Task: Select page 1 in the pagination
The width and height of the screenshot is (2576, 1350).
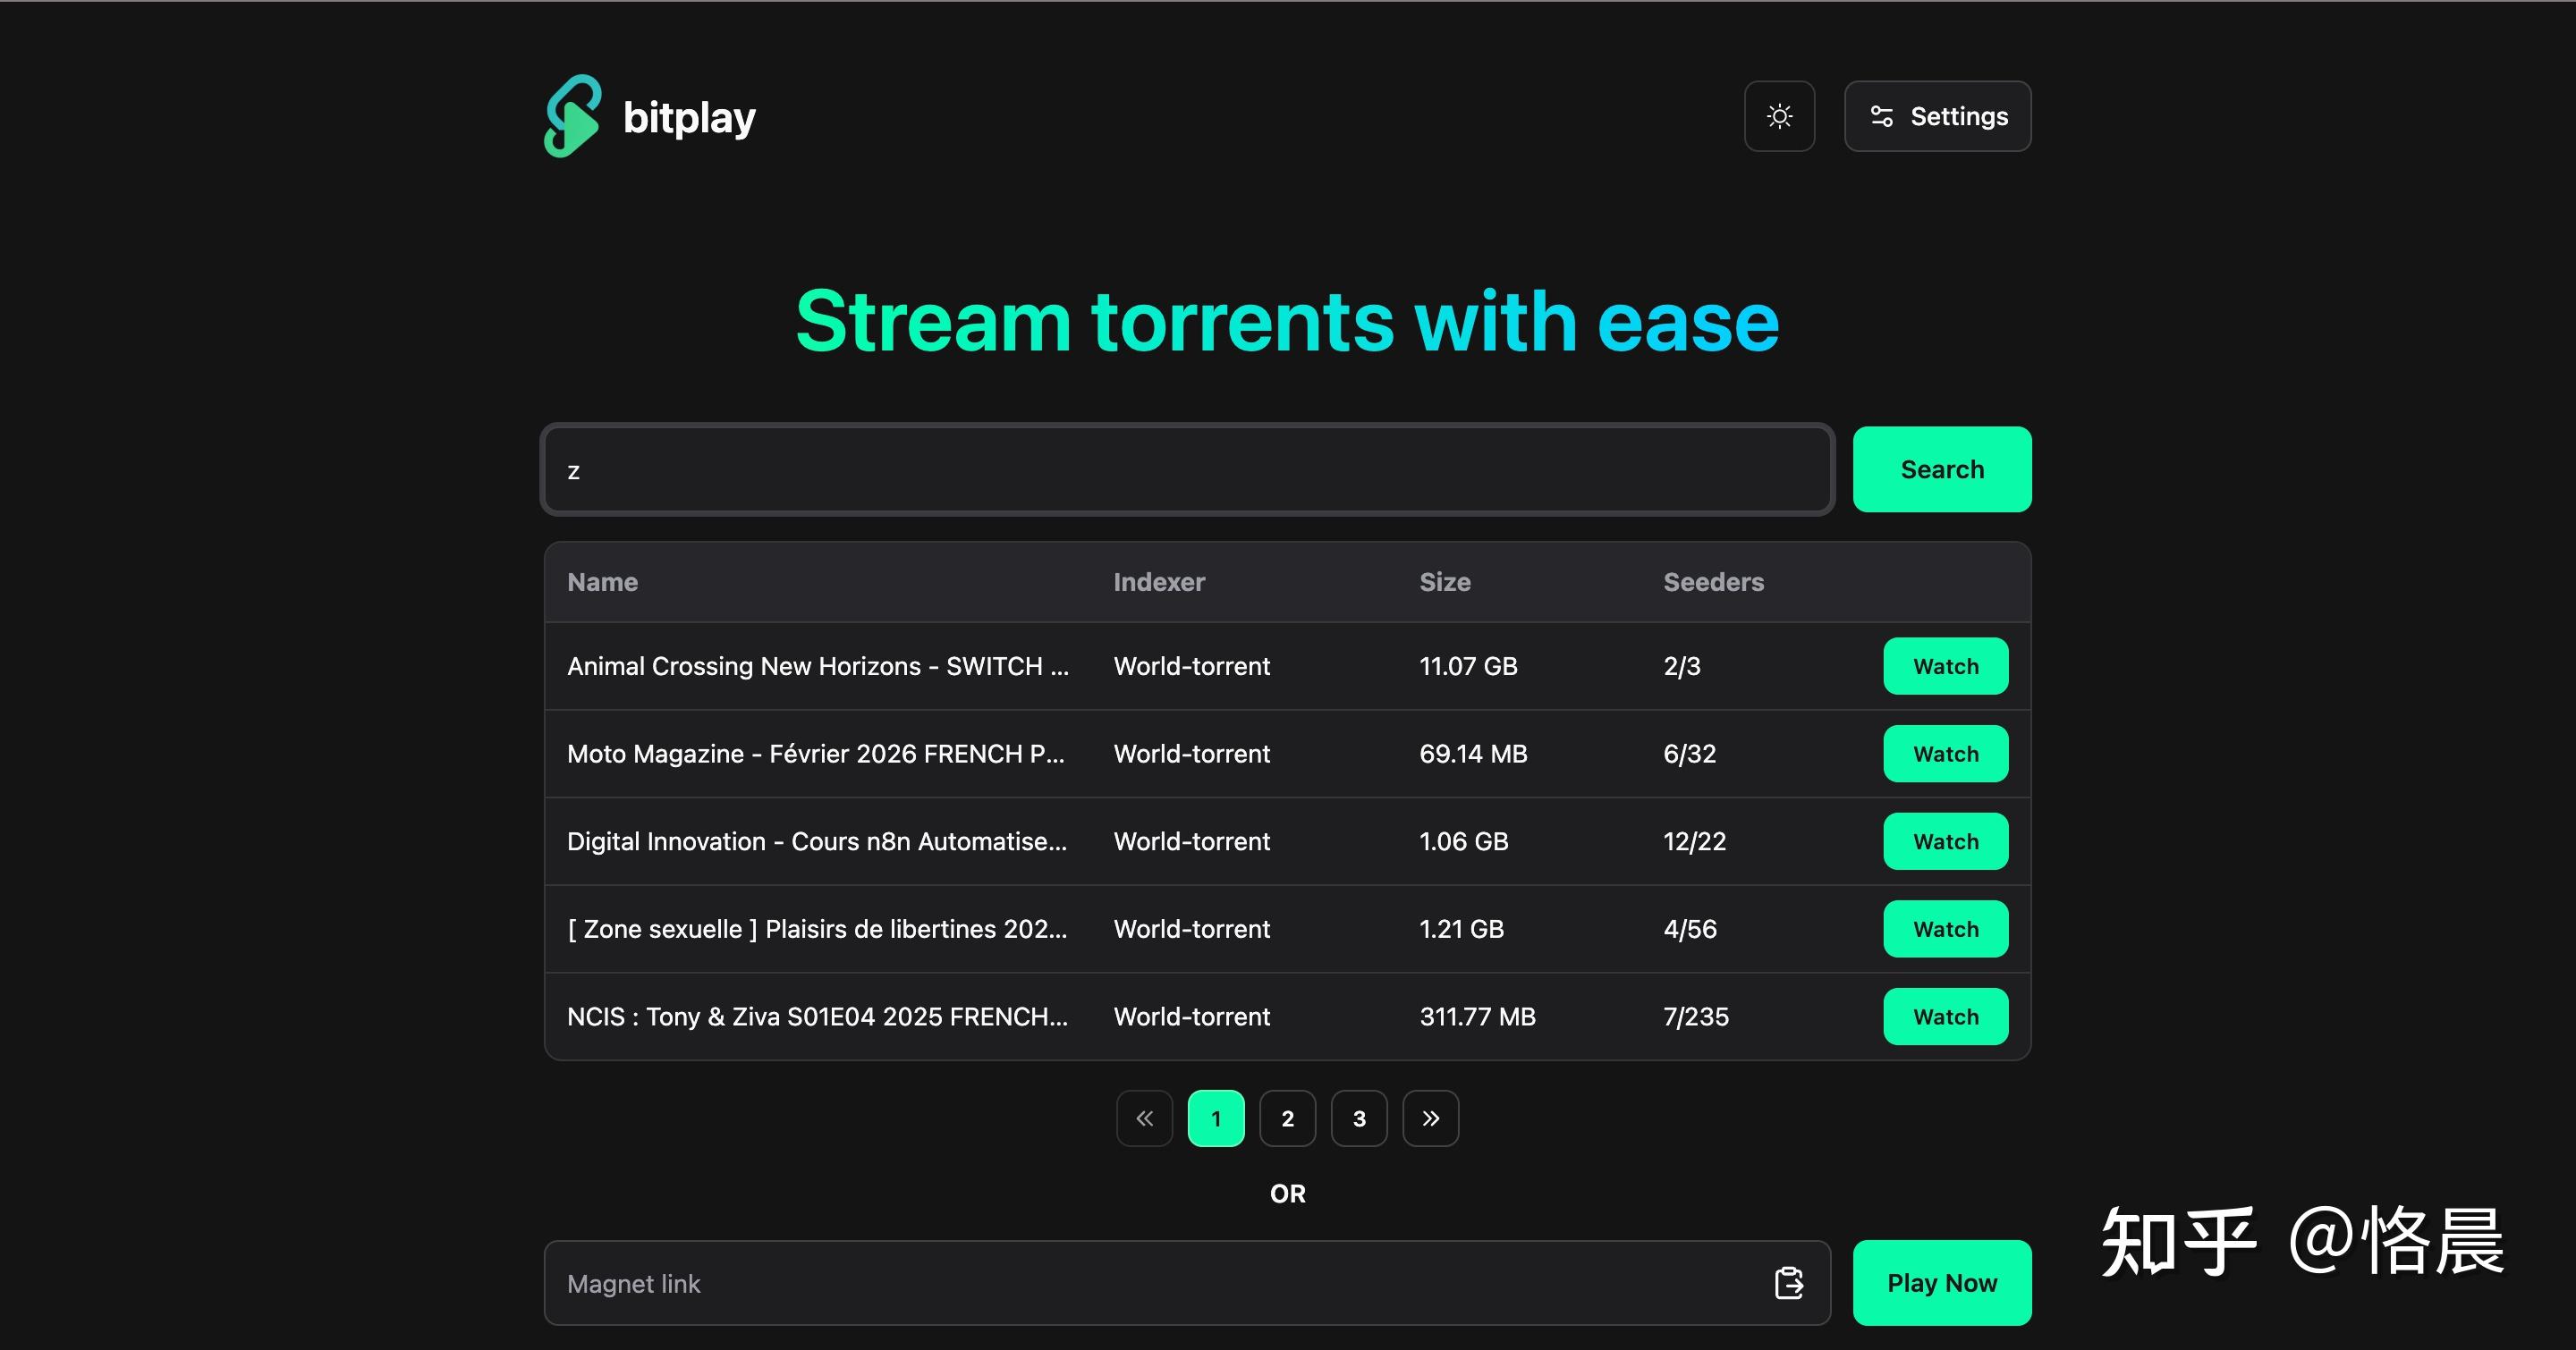Action: tap(1216, 1118)
